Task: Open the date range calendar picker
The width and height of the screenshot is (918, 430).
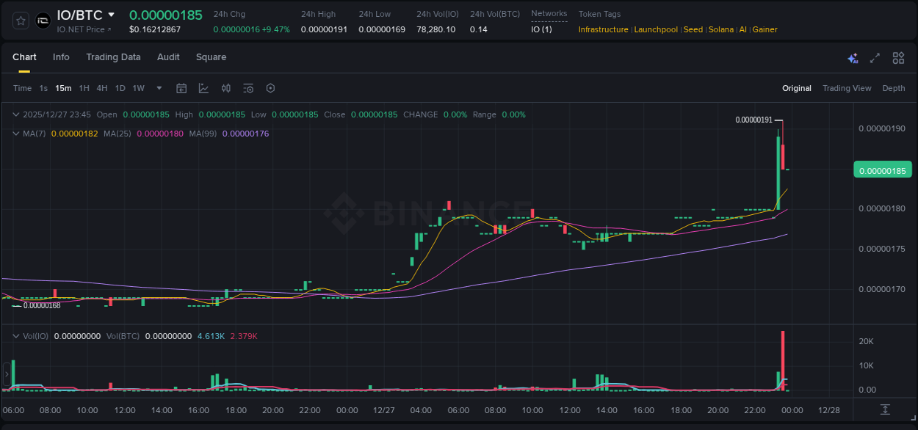Action: coord(181,88)
